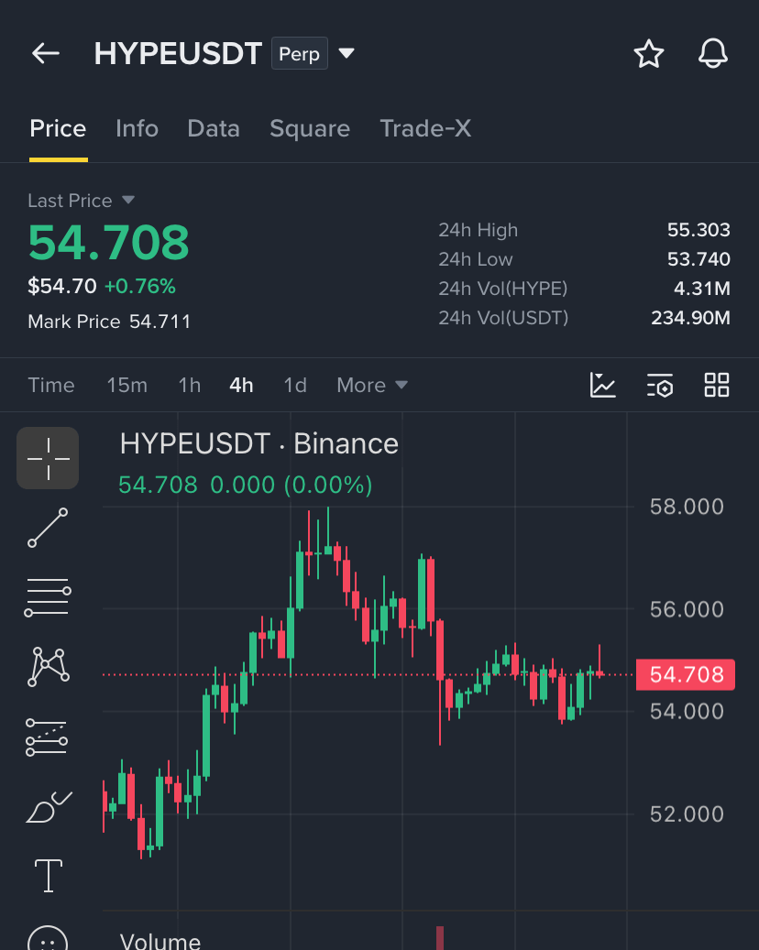Select the Time chart interval
Image resolution: width=759 pixels, height=950 pixels.
click(x=51, y=386)
